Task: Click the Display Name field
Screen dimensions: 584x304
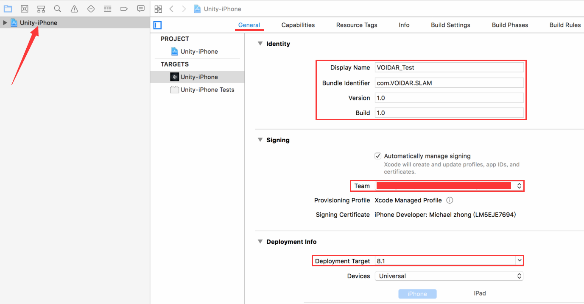Action: (450, 67)
